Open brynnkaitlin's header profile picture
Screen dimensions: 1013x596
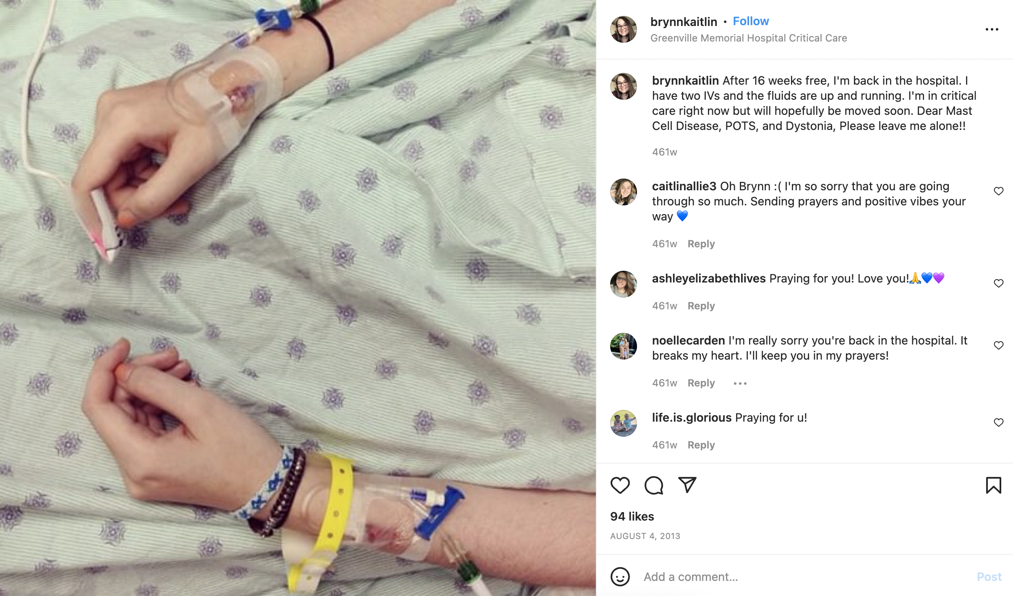pos(623,29)
